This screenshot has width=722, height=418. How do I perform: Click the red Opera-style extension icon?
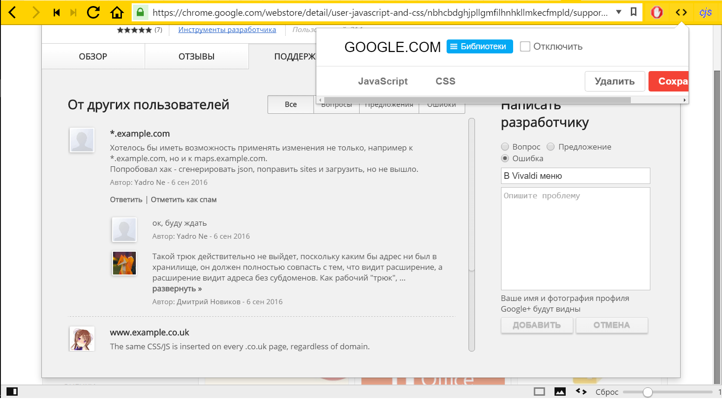(x=656, y=13)
